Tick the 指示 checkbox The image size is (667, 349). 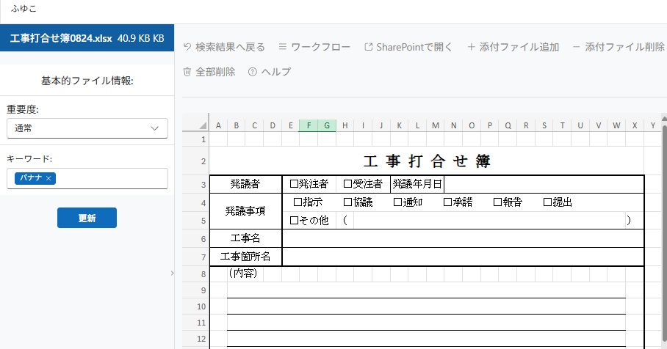point(298,202)
